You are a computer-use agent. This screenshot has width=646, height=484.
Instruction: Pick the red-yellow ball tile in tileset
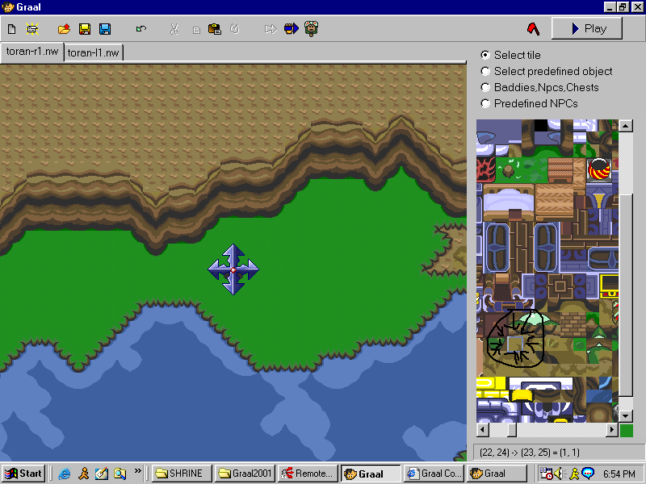pyautogui.click(x=598, y=169)
